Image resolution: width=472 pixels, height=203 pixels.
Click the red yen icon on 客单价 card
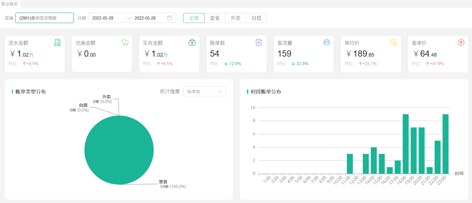pos(461,42)
